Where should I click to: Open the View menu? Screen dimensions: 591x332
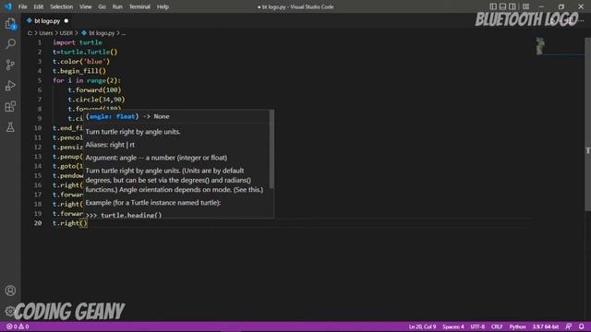(x=86, y=6)
